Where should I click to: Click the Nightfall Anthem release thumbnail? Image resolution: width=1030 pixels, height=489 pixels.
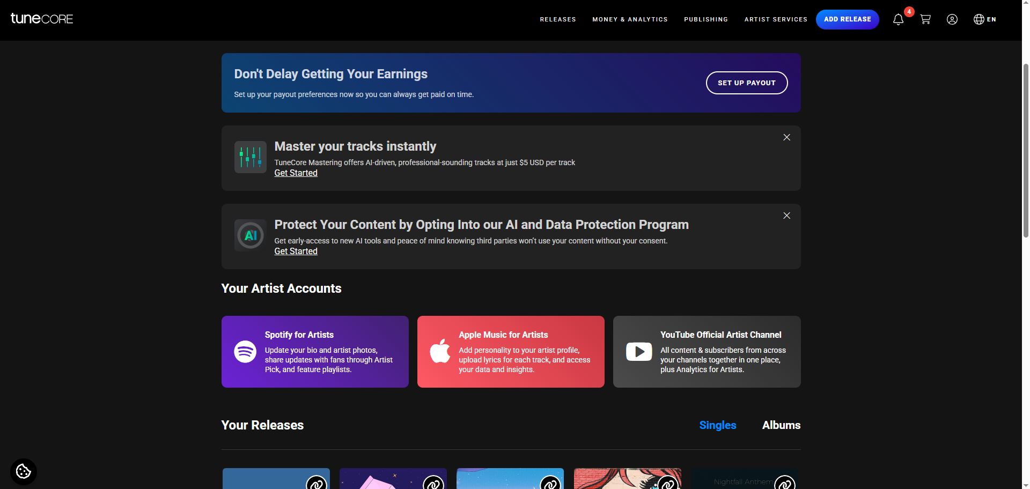coord(745,479)
